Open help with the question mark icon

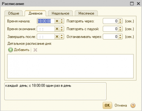click(133, 105)
